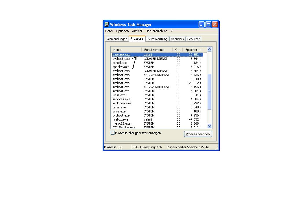Enable Prozesse aller Benutzer anzeigen checkbox

point(112,133)
